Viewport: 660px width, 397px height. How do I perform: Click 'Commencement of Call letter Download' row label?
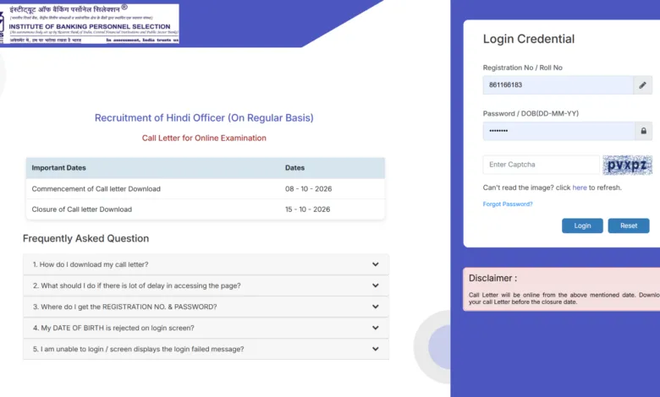click(96, 189)
